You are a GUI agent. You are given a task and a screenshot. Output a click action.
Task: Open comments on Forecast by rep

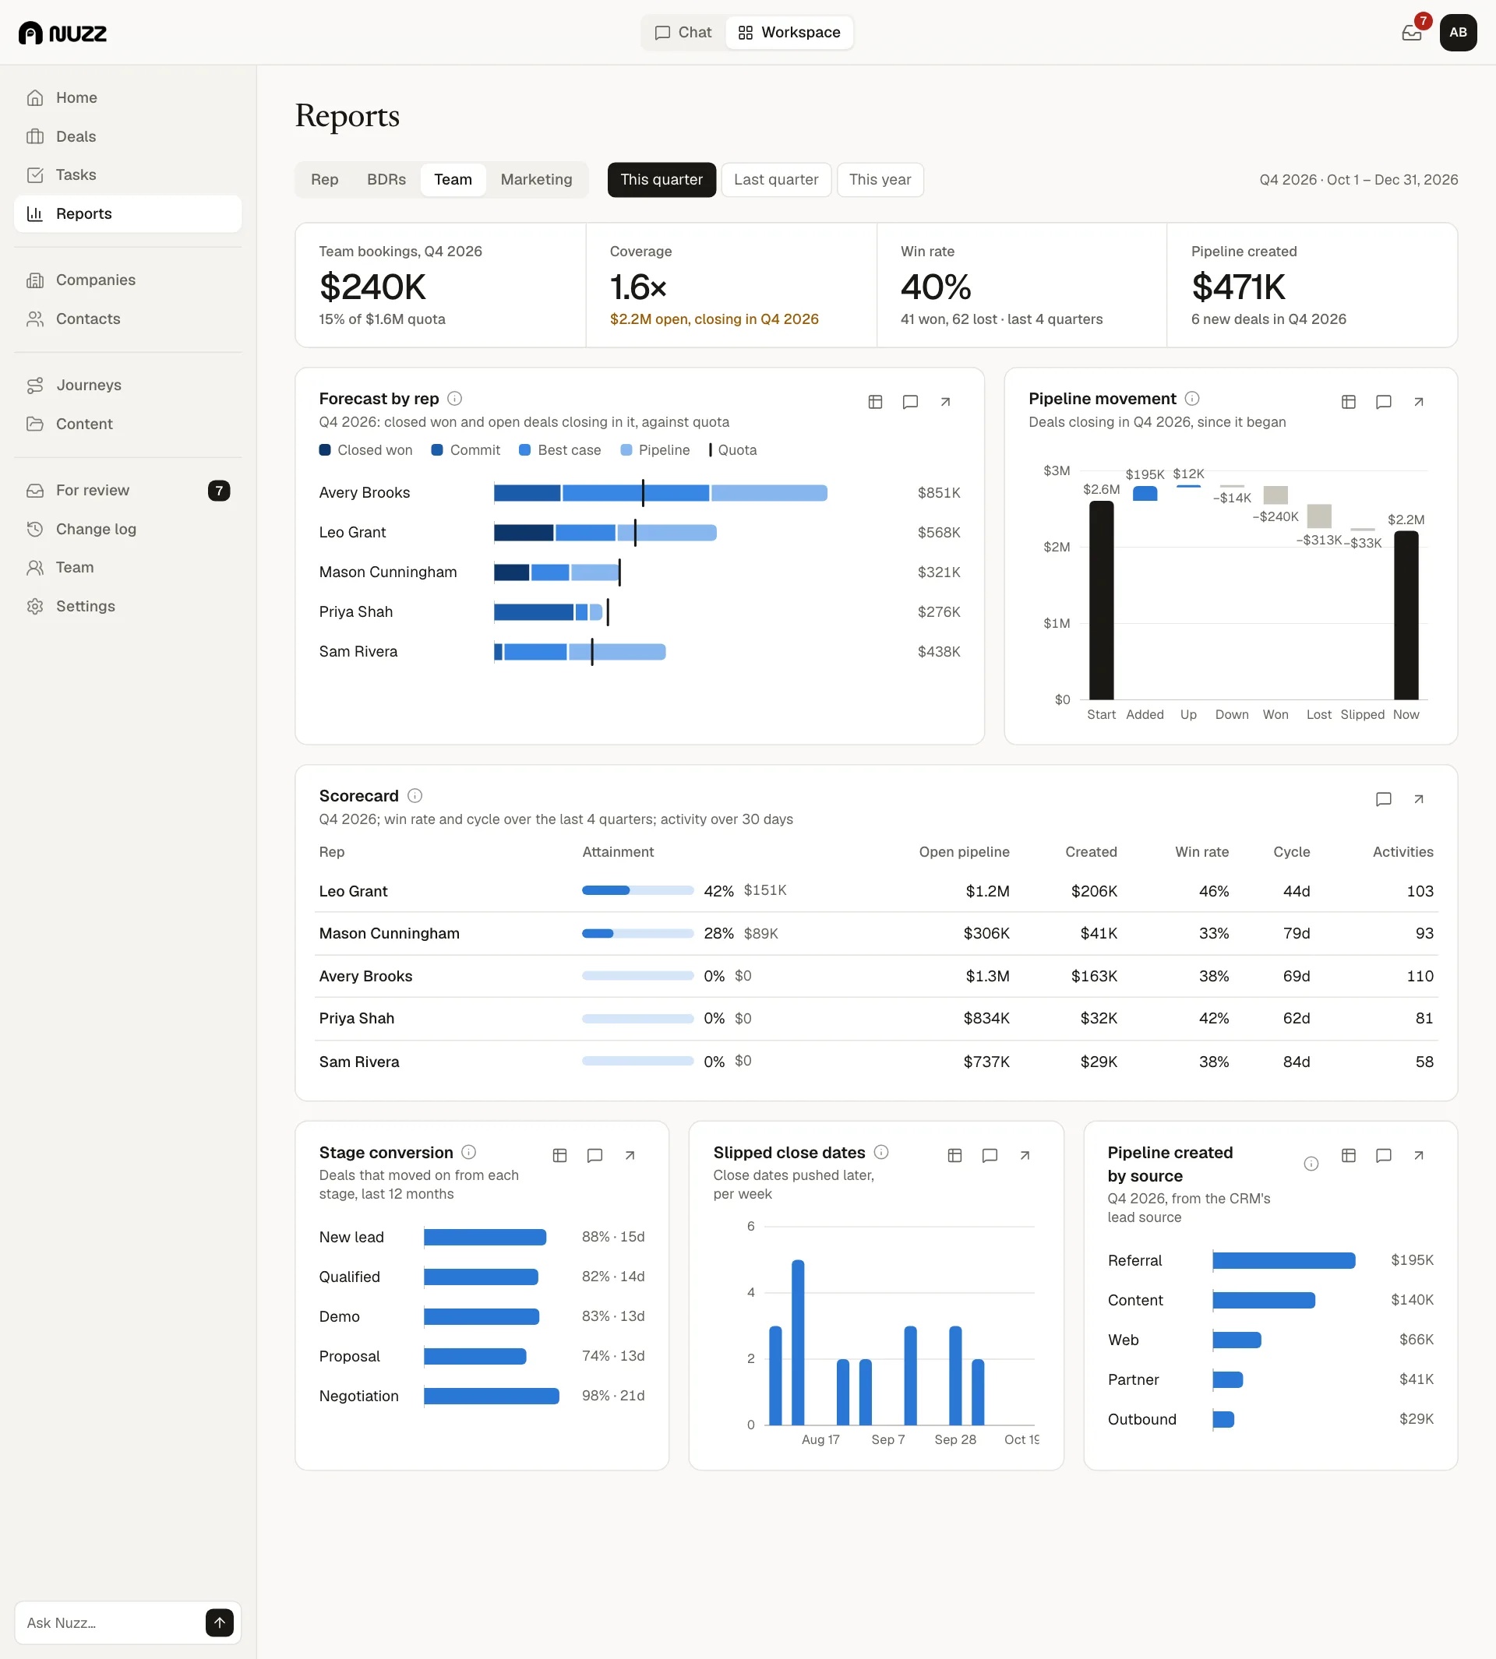tap(910, 402)
